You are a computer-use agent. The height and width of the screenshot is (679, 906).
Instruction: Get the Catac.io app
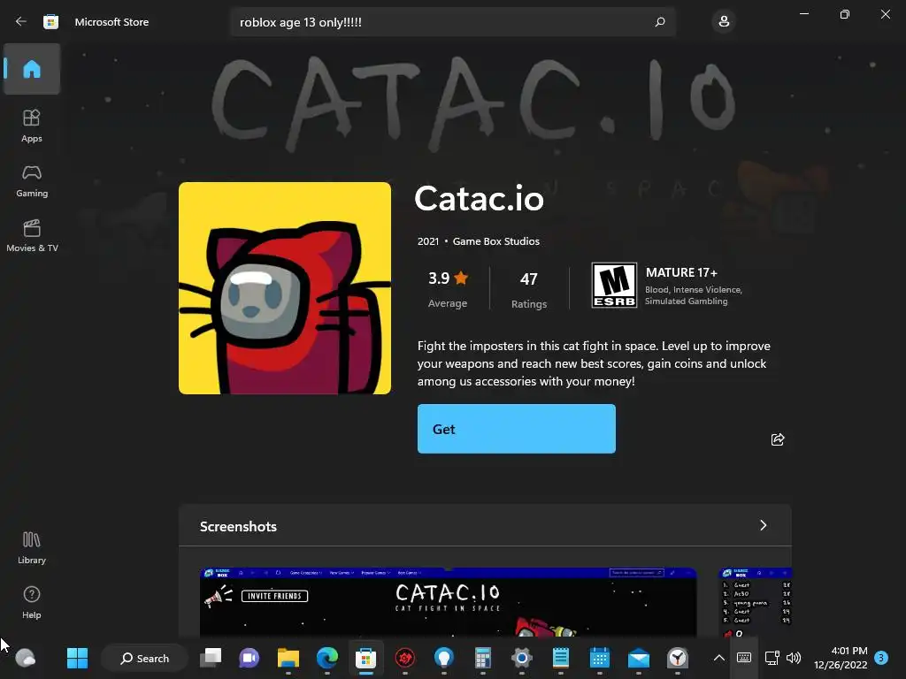tap(517, 429)
